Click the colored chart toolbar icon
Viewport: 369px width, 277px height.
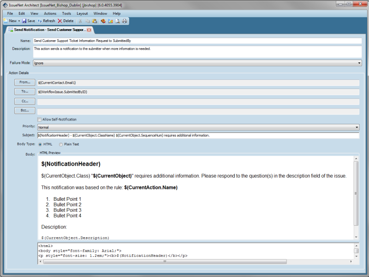pos(110,21)
